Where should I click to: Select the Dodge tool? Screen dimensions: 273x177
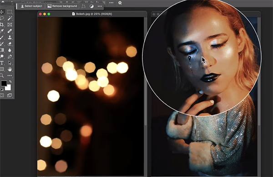(2, 57)
